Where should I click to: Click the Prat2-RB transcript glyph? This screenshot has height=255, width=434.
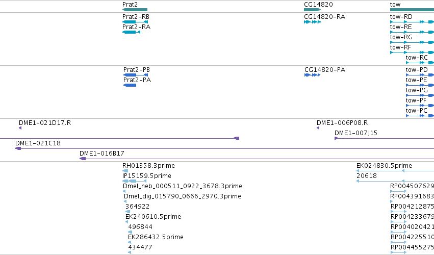click(135, 22)
